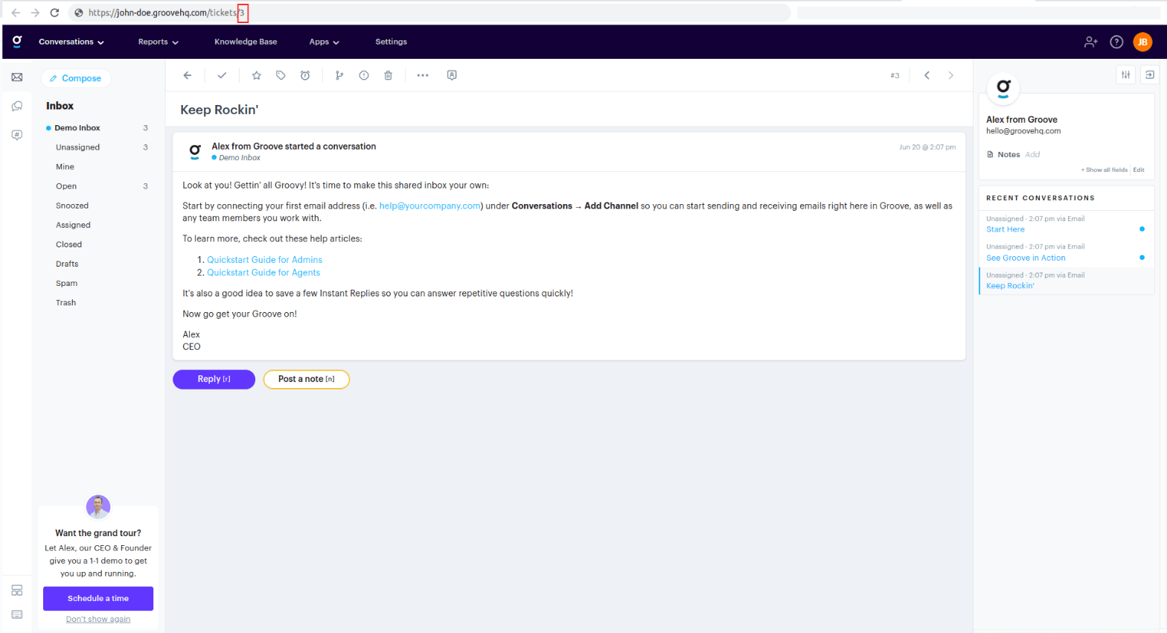Click the site info icon in the address bar
The image size is (1167, 633).
(79, 13)
